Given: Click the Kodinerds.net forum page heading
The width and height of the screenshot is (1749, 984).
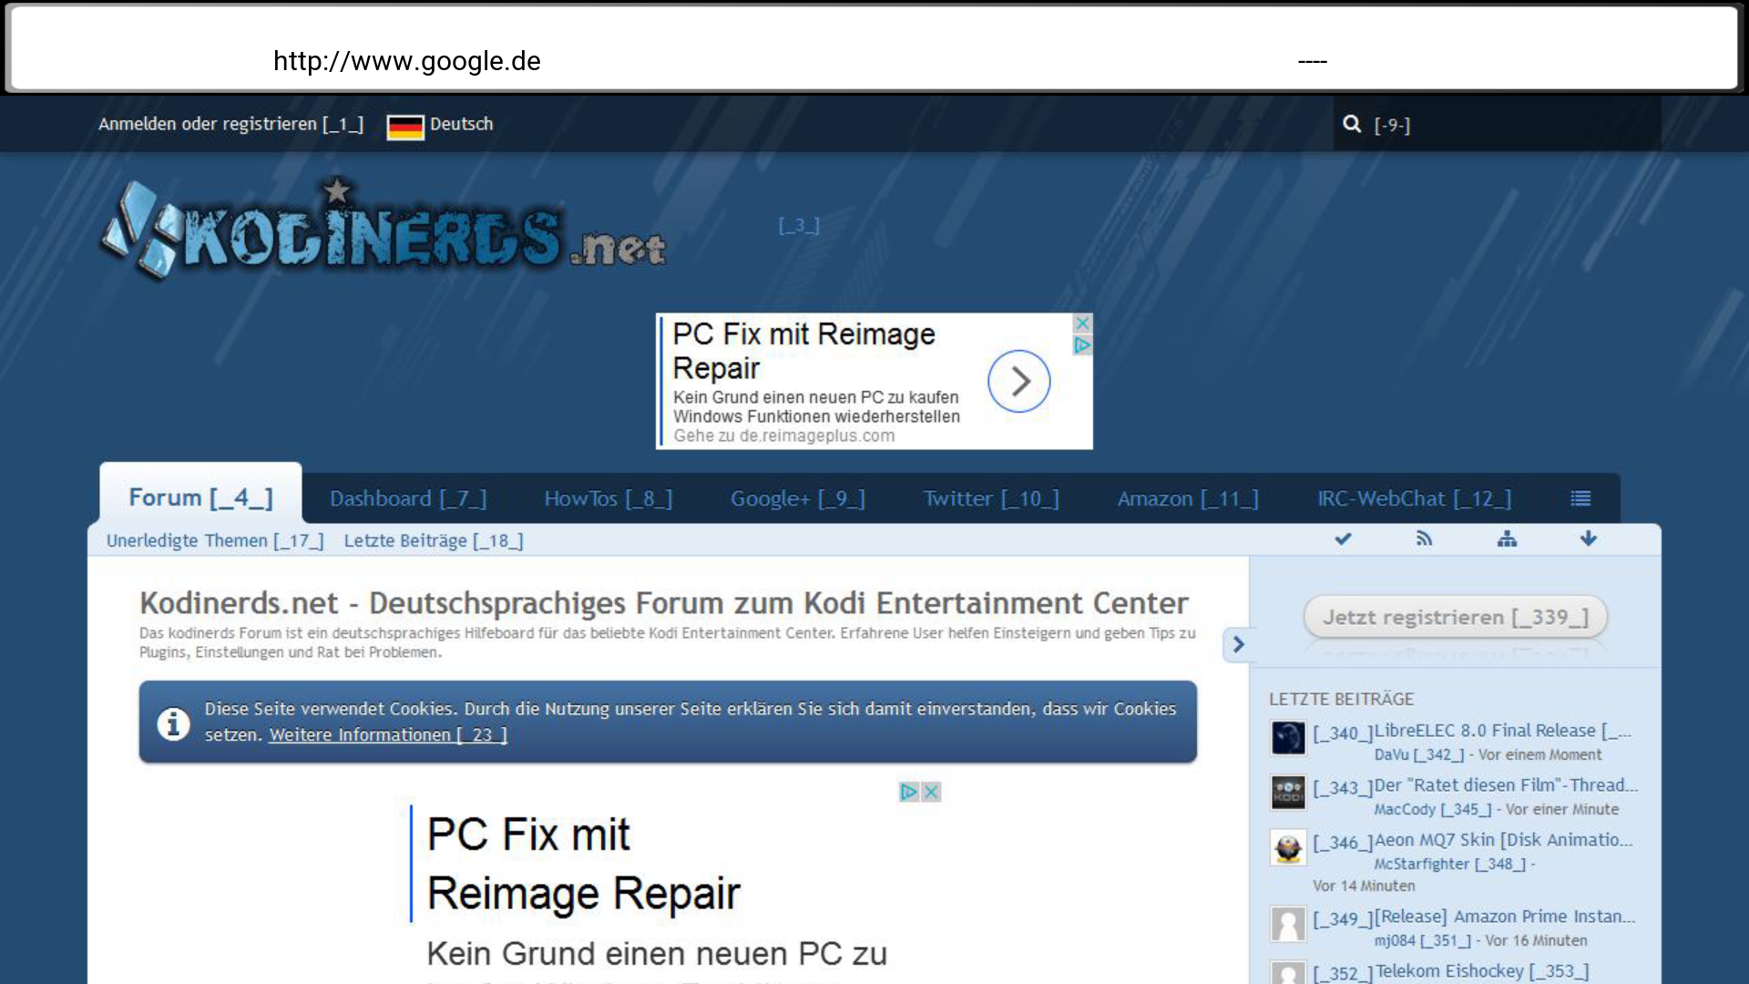Looking at the screenshot, I should pos(664,603).
